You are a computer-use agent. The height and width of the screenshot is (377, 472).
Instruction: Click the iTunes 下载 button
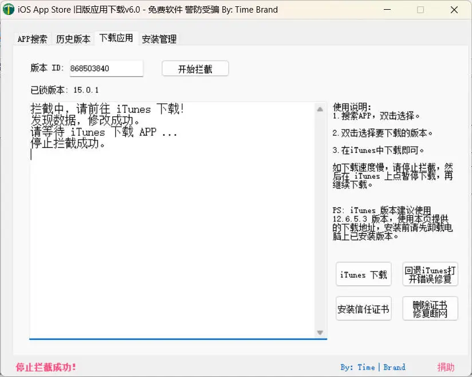[x=363, y=274]
